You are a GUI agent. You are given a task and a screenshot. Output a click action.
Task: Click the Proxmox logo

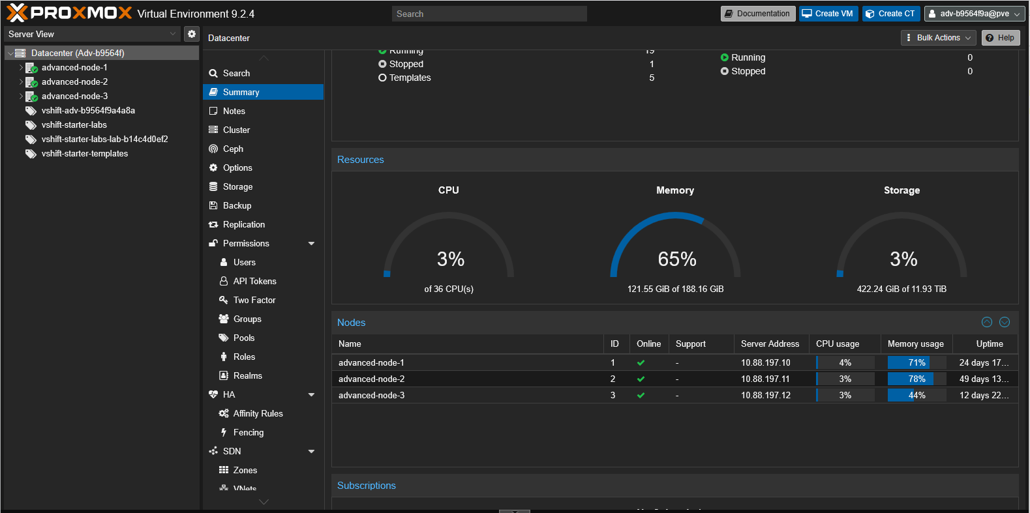[x=69, y=13]
